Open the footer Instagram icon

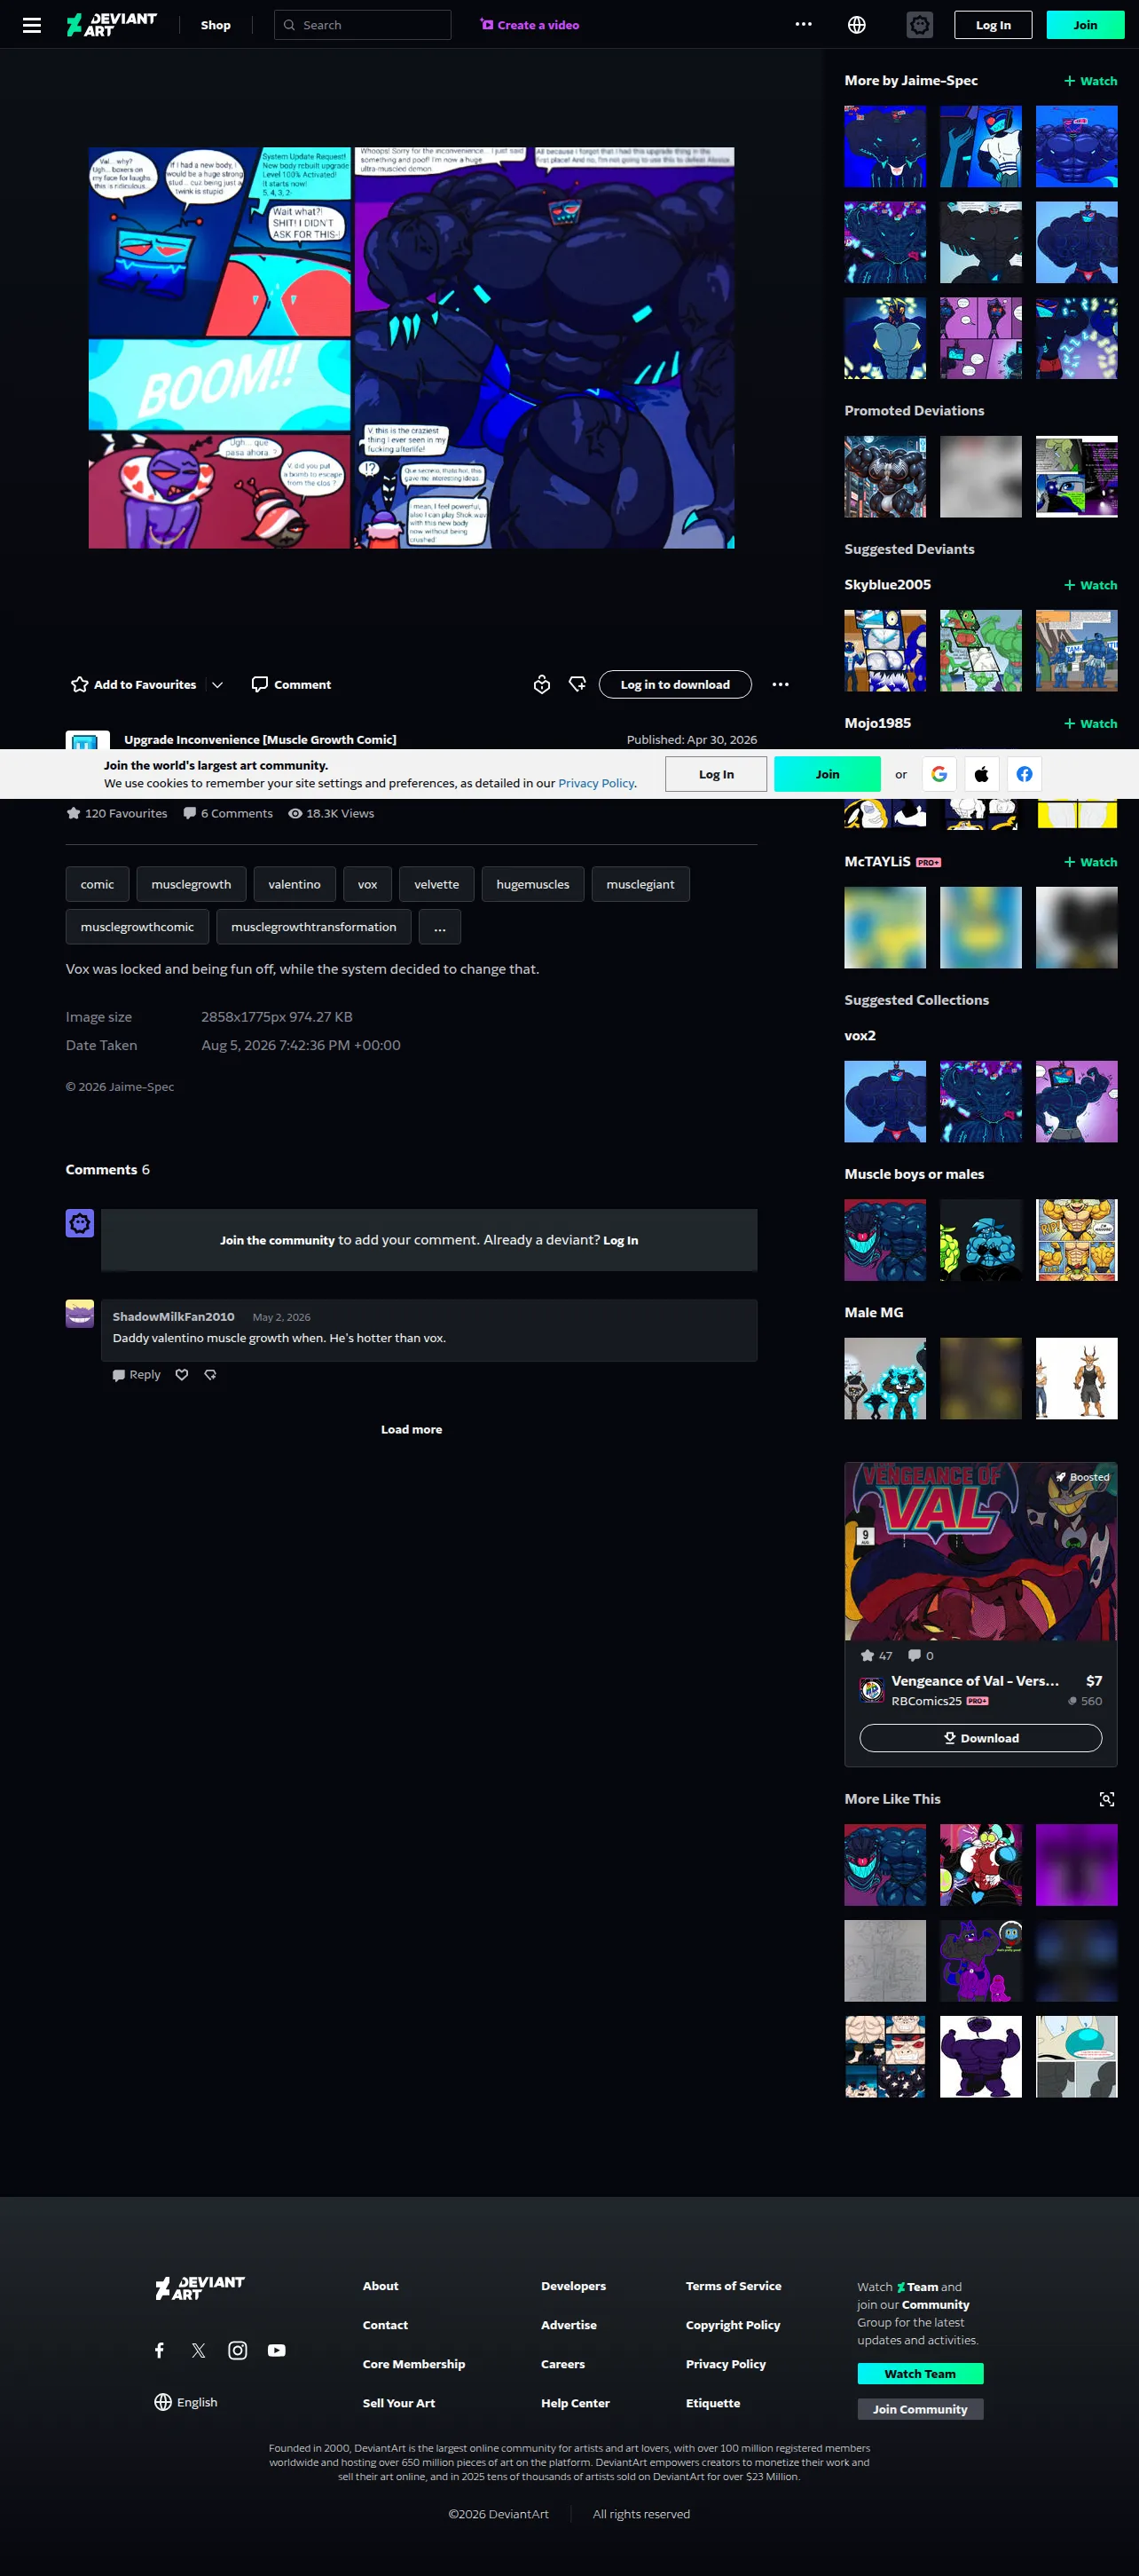(238, 2350)
